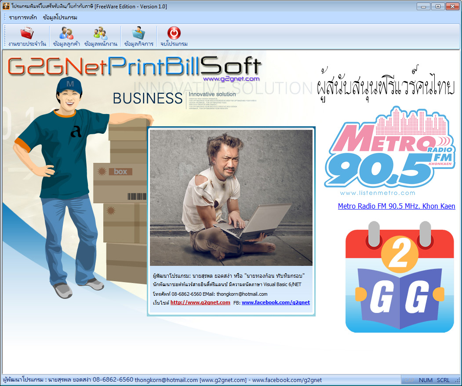This screenshot has height=386, width=462.
Task: Click the CAP indicator in the status bar
Action: (x=409, y=380)
